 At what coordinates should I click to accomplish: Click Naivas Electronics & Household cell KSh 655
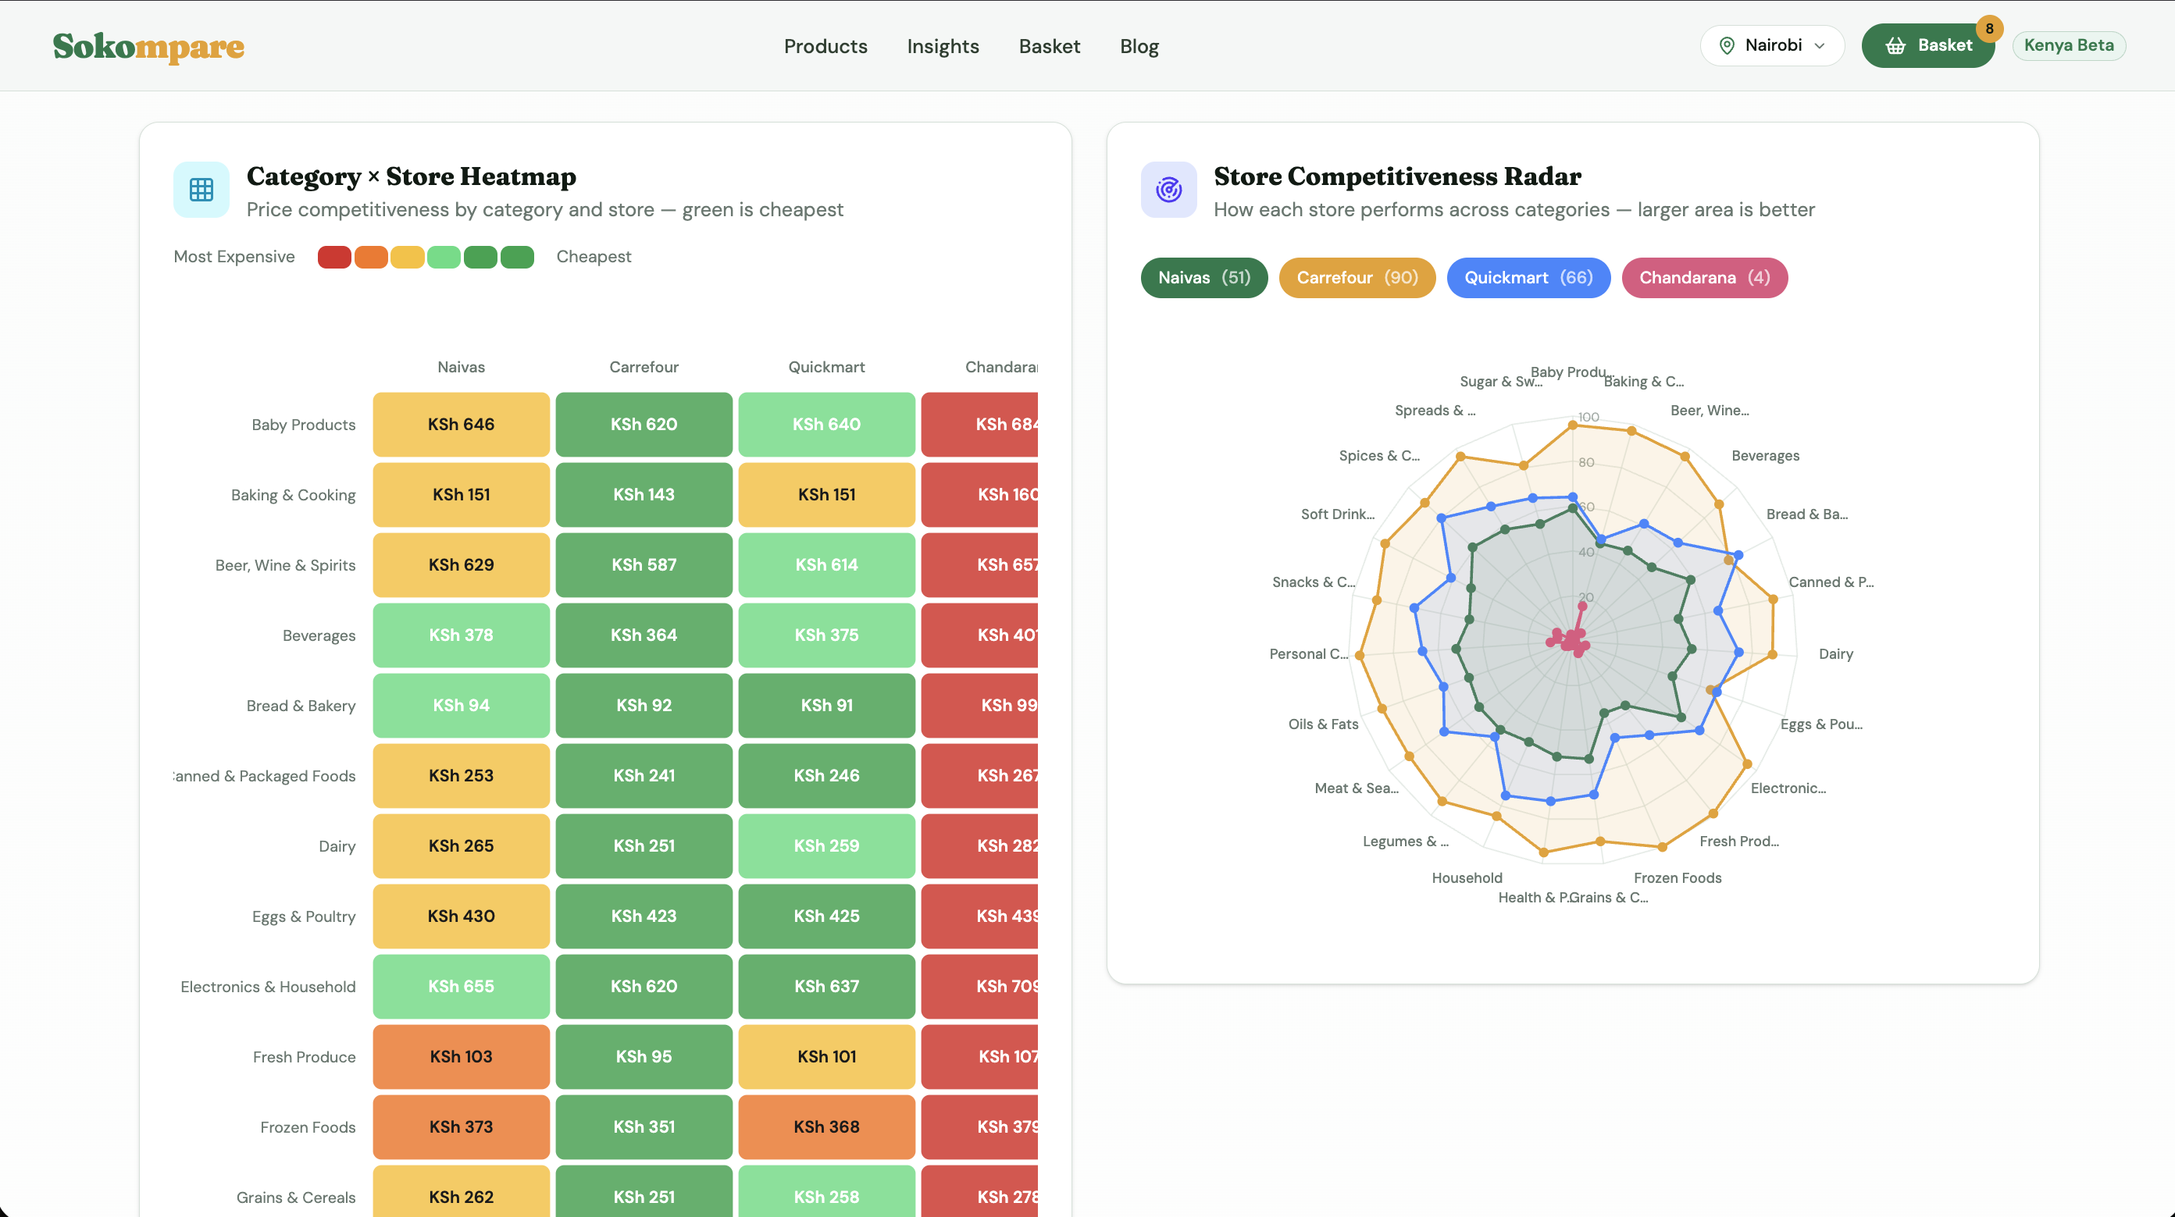click(461, 987)
